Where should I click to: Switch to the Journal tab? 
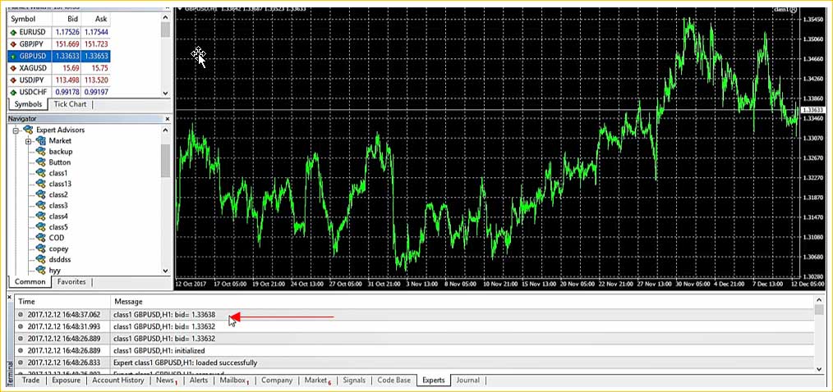click(x=468, y=381)
